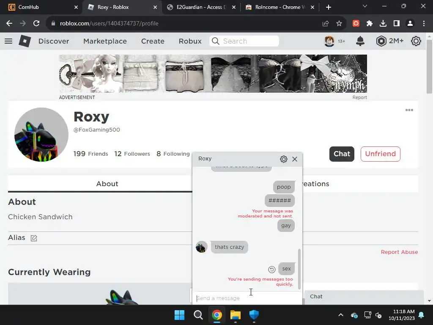The image size is (433, 325).
Task: Click the page vertical scrollbar
Action: 429,67
